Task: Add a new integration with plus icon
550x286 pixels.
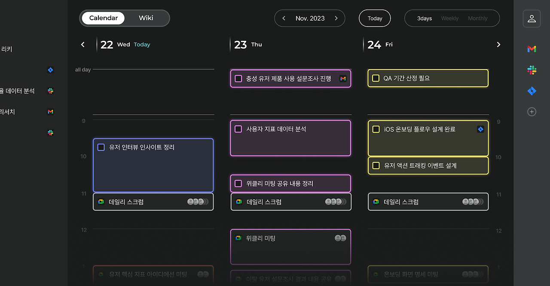Action: (x=532, y=112)
